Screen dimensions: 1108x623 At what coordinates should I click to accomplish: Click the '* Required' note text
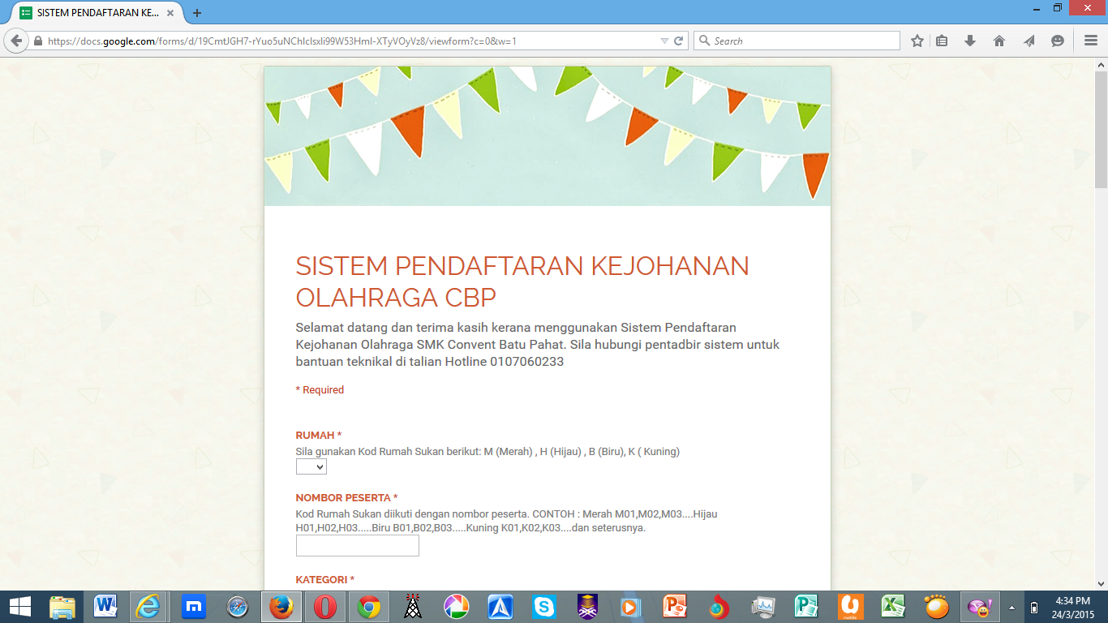(320, 390)
